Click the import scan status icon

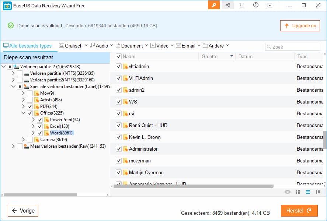[x=242, y=5]
